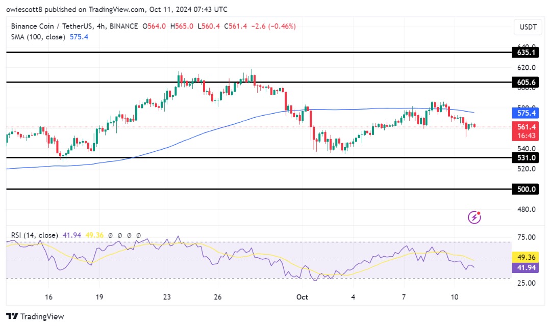The height and width of the screenshot is (327, 551).
Task: Click the yellow RSI average tag 49.36
Action: point(525,257)
